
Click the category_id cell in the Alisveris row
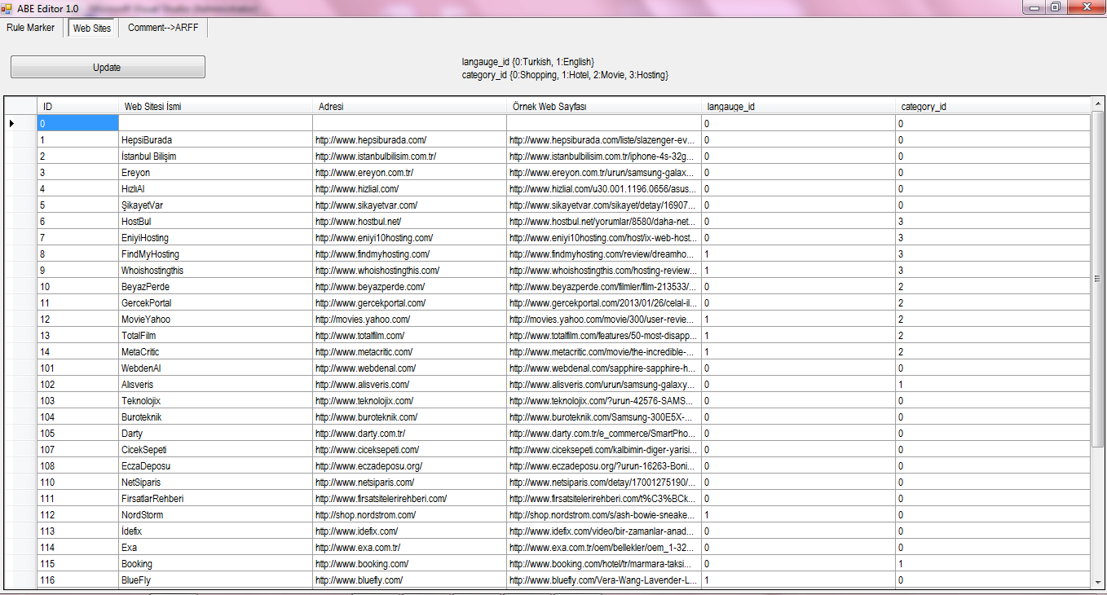pos(992,384)
